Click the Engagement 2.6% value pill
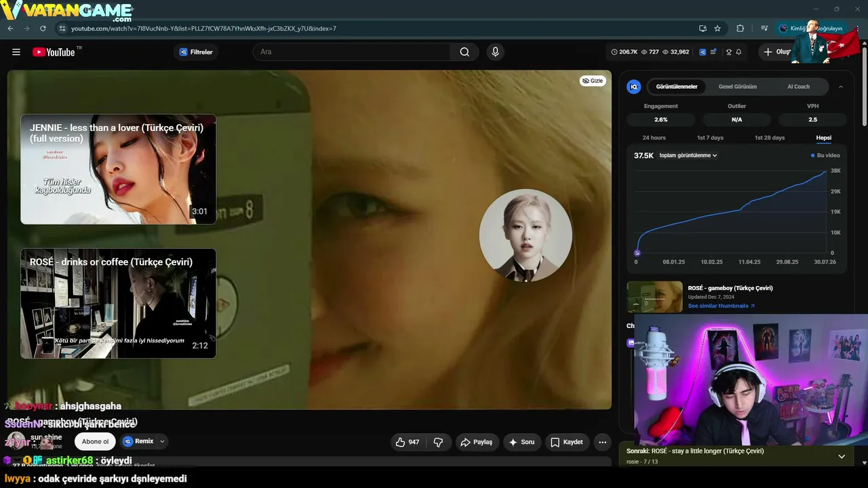This screenshot has width=868, height=488. pyautogui.click(x=661, y=119)
